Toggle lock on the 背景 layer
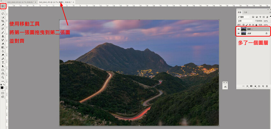The width and height of the screenshot is (271, 129). point(266,33)
